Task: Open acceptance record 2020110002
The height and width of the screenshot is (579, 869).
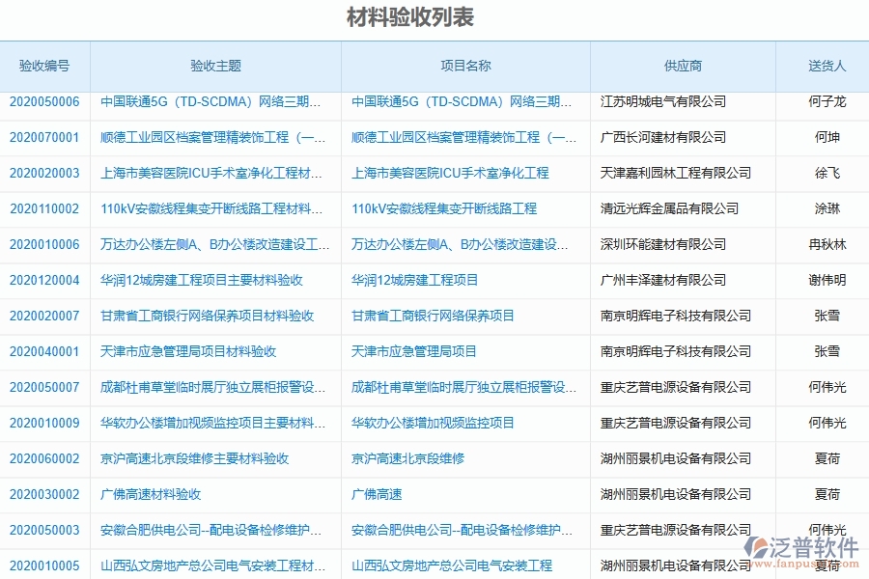Action: click(x=43, y=209)
